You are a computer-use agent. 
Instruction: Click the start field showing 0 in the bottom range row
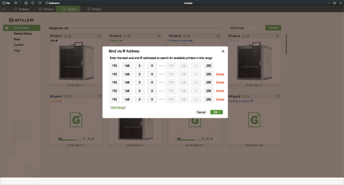(152, 99)
